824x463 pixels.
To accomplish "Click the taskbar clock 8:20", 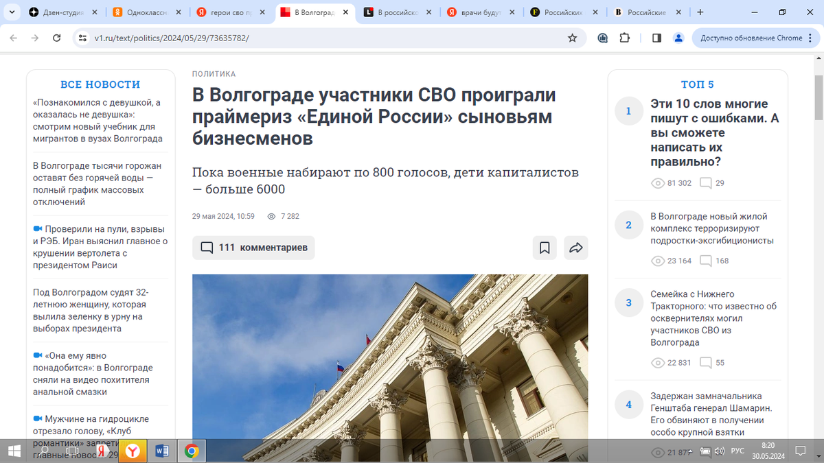I will coord(768,445).
